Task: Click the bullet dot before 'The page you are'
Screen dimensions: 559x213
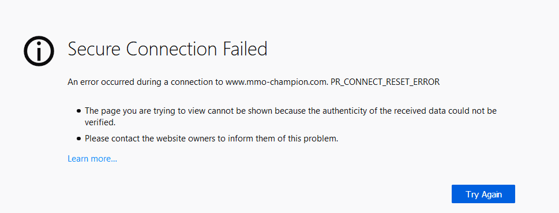Action: click(x=79, y=111)
